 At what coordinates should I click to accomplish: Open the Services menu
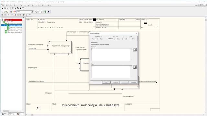click(34, 5)
